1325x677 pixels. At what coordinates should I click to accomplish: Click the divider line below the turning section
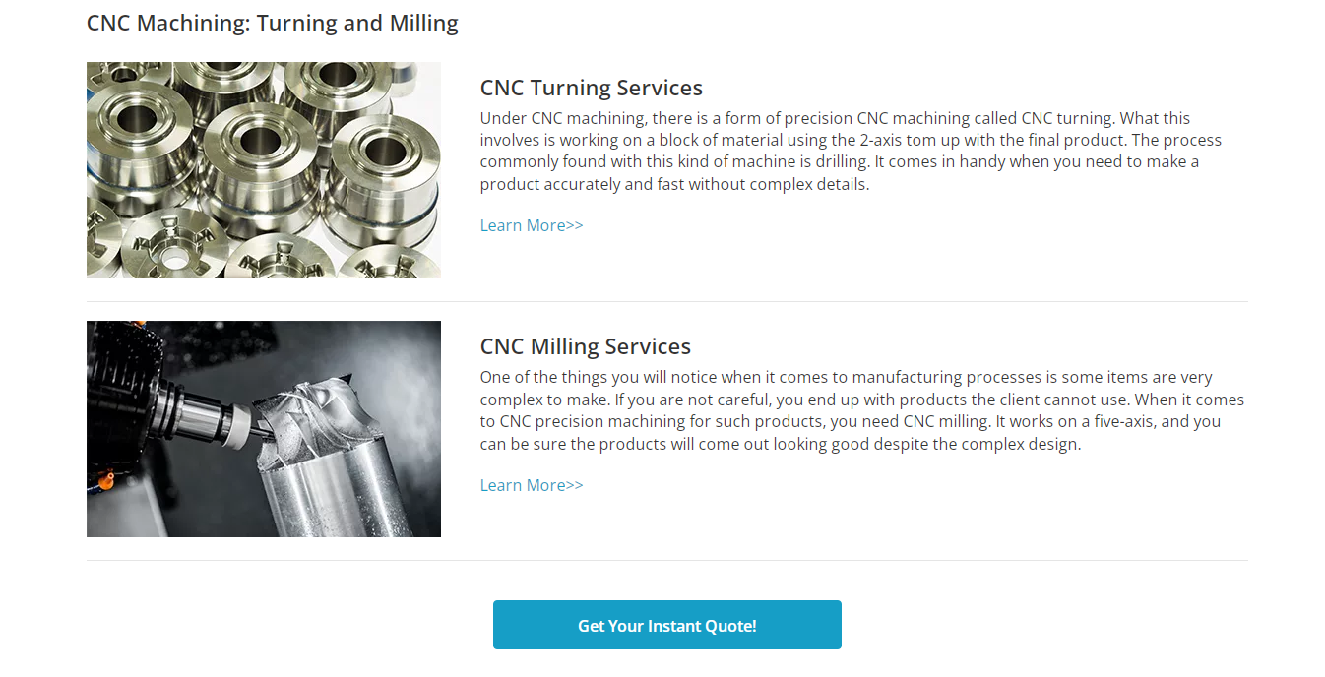pos(666,301)
